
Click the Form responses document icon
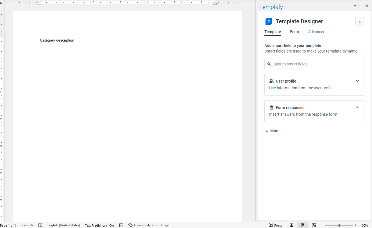pyautogui.click(x=271, y=107)
